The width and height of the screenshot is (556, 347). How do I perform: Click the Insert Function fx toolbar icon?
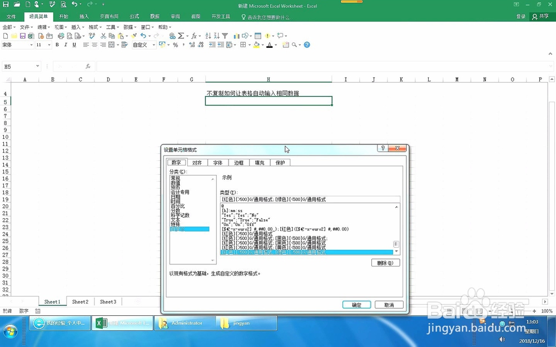coord(194,36)
